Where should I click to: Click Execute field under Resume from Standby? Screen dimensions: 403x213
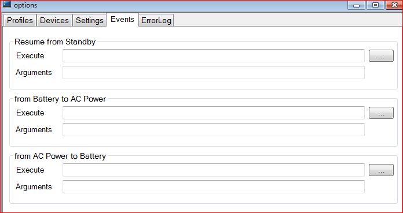tap(214, 55)
